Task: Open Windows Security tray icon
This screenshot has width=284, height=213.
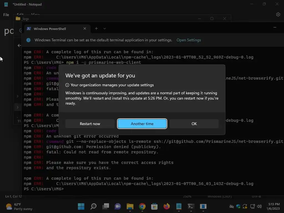Action: click(x=238, y=206)
